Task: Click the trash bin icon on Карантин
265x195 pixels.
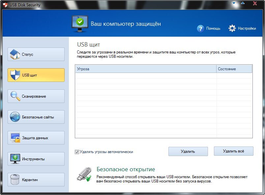Action: [15, 179]
